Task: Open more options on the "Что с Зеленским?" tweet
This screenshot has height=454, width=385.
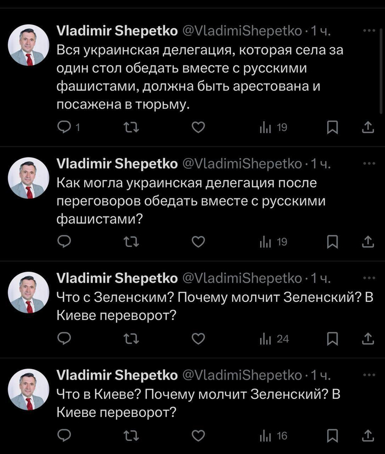Action: [367, 277]
